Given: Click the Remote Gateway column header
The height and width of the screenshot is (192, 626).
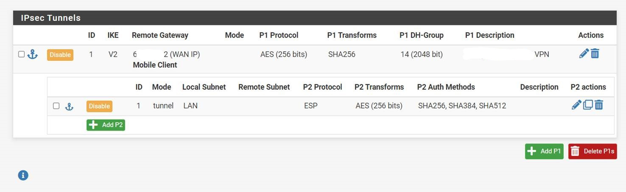Looking at the screenshot, I should [x=160, y=35].
